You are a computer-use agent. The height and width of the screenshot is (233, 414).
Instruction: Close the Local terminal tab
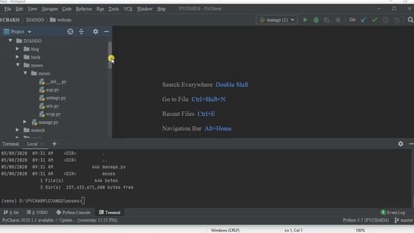pyautogui.click(x=41, y=144)
